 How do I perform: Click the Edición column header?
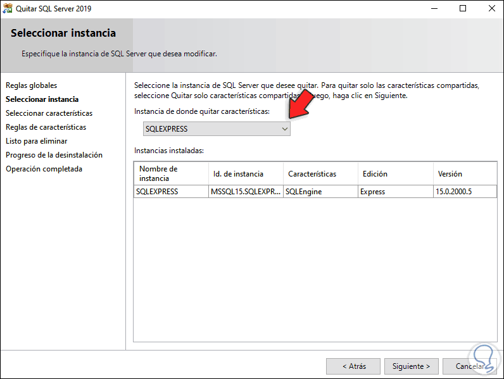[395, 173]
